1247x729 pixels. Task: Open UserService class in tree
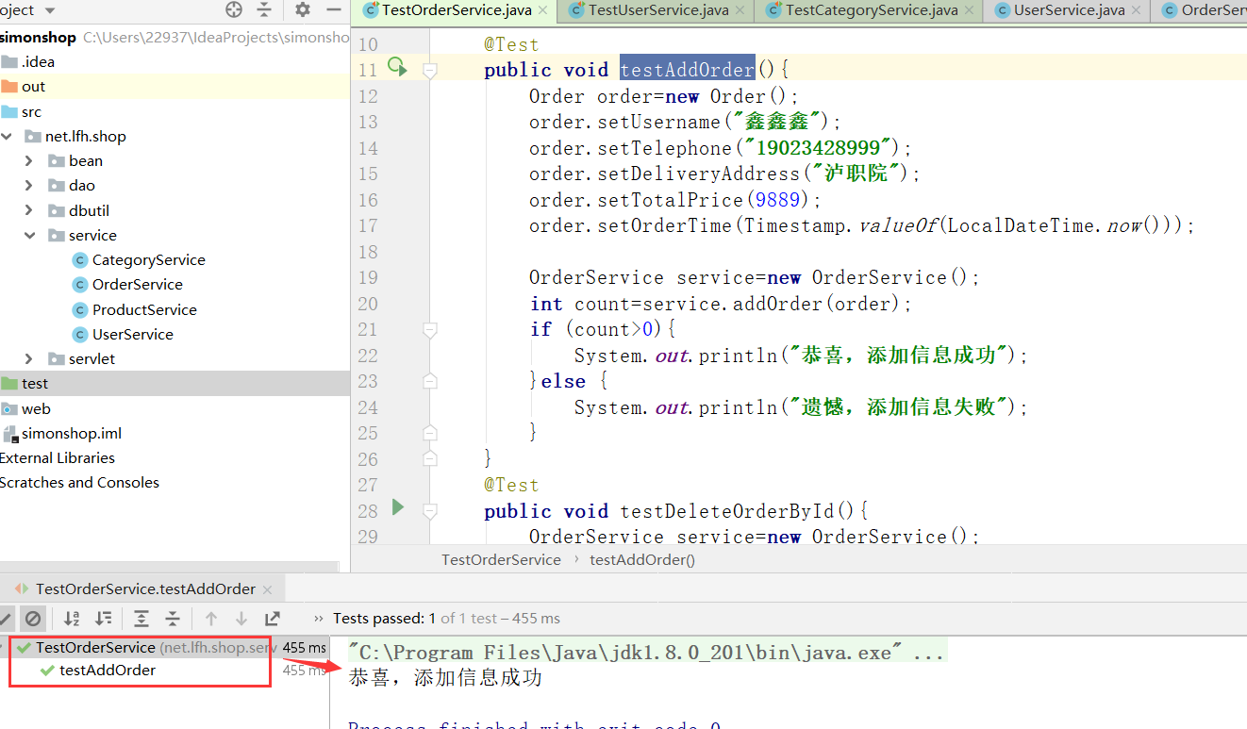(132, 335)
